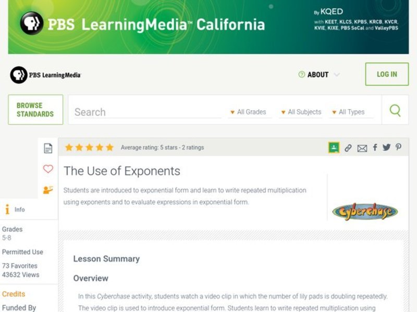The image size is (417, 312).
Task: Open the lesson document view icon
Action: [48, 148]
